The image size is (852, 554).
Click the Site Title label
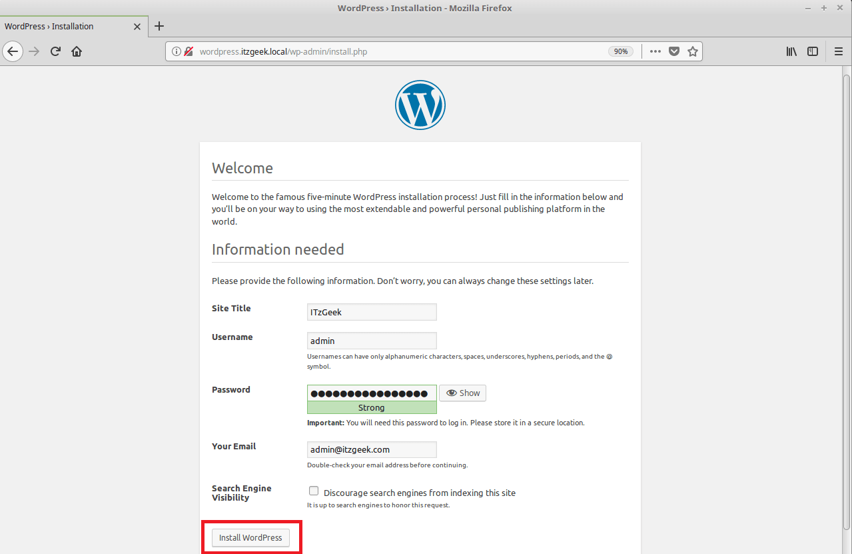click(231, 309)
